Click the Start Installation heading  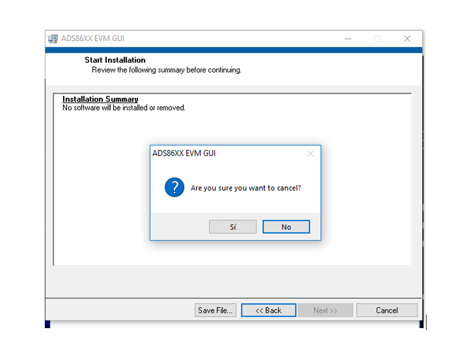115,60
